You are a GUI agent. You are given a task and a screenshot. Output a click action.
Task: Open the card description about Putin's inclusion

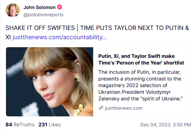click(140, 85)
